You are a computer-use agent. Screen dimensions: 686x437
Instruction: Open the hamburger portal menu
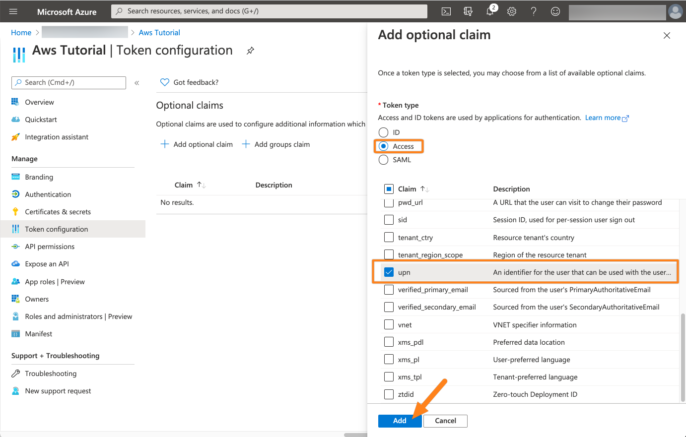point(13,11)
